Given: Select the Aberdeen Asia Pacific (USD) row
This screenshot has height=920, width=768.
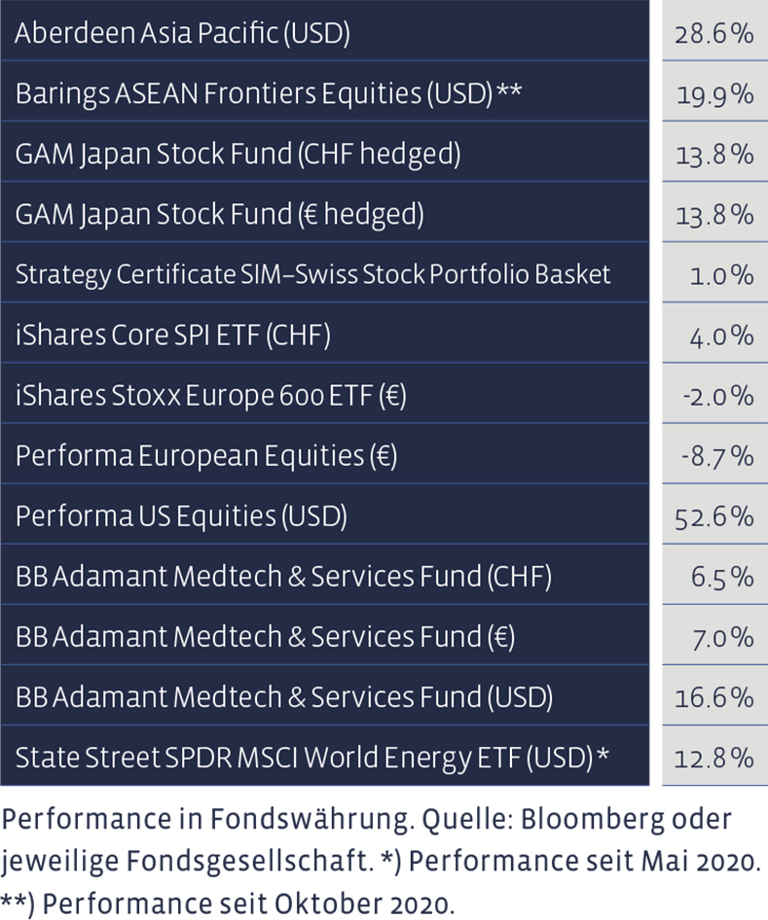Looking at the screenshot, I should tap(182, 33).
